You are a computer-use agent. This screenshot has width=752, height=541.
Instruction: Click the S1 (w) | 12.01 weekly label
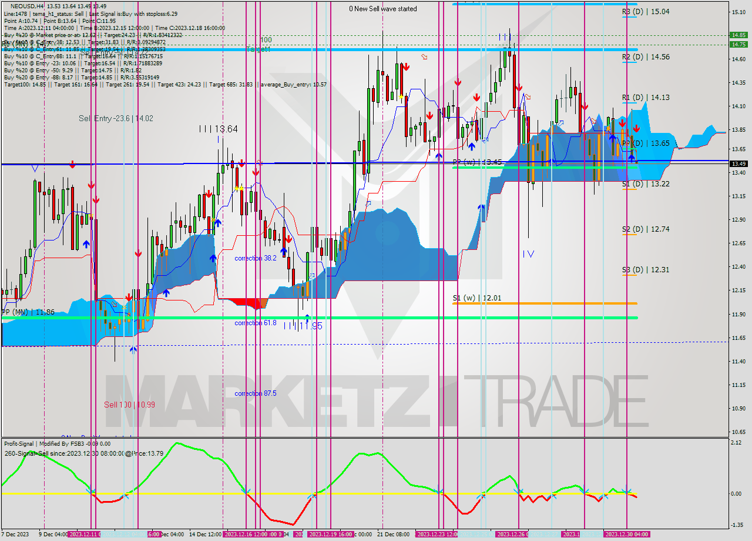[477, 298]
